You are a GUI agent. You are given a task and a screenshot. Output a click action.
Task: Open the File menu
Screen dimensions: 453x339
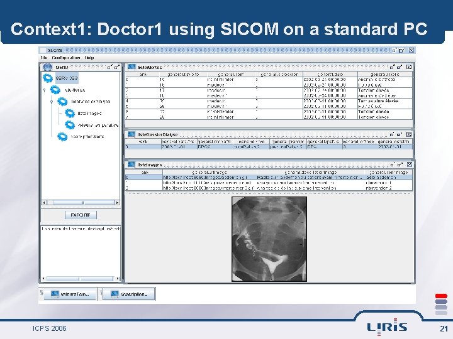(43, 58)
